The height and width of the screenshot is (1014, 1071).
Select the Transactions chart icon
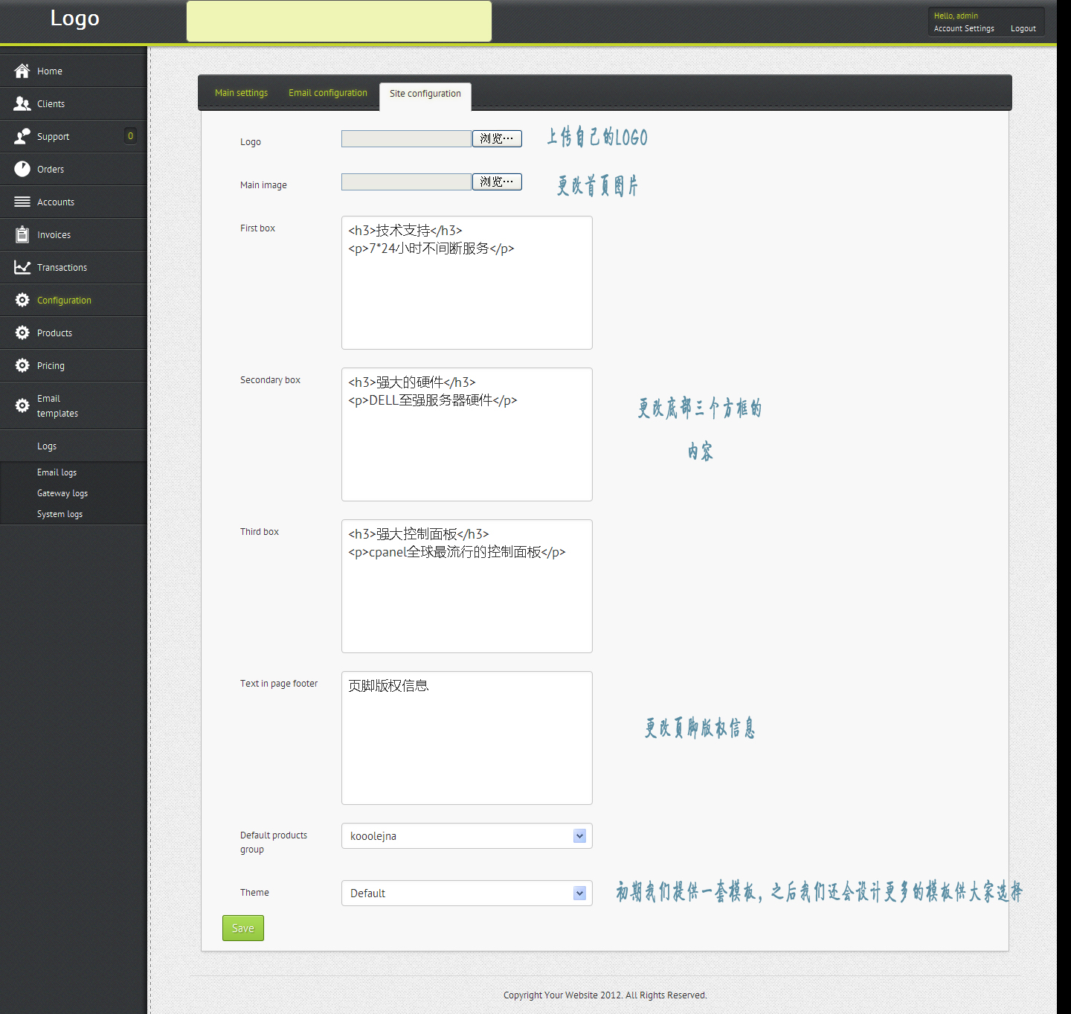pyautogui.click(x=22, y=267)
